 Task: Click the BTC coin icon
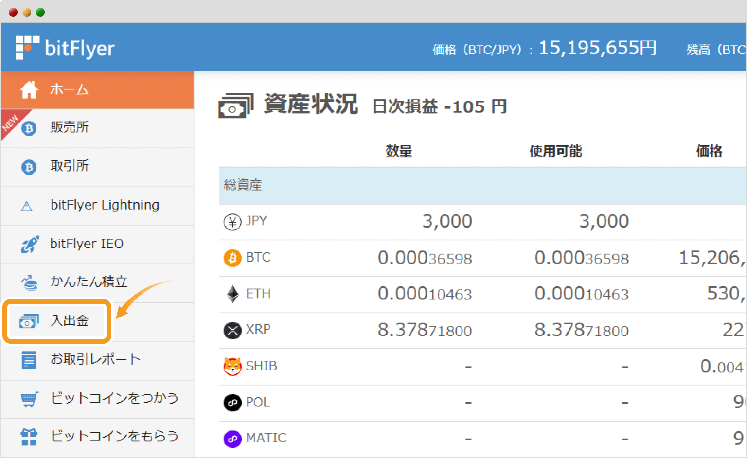[232, 258]
